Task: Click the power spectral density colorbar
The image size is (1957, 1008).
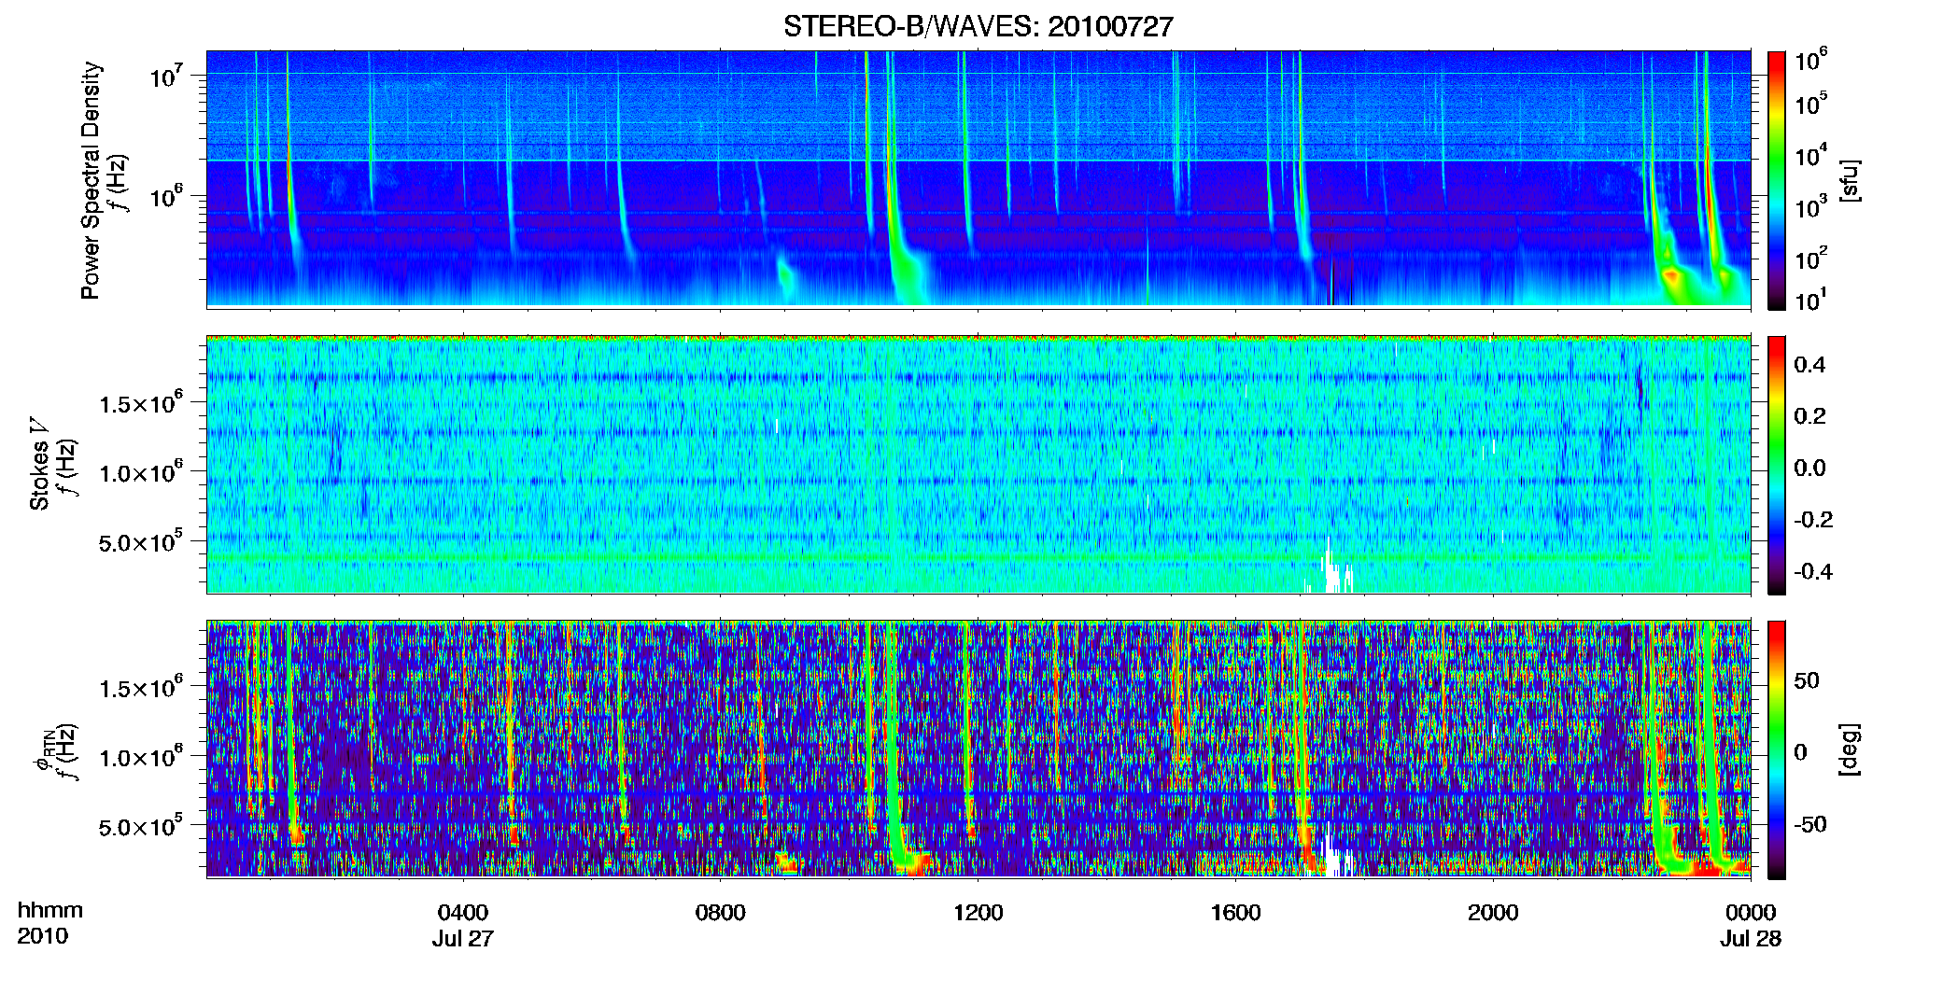Action: click(x=1777, y=180)
